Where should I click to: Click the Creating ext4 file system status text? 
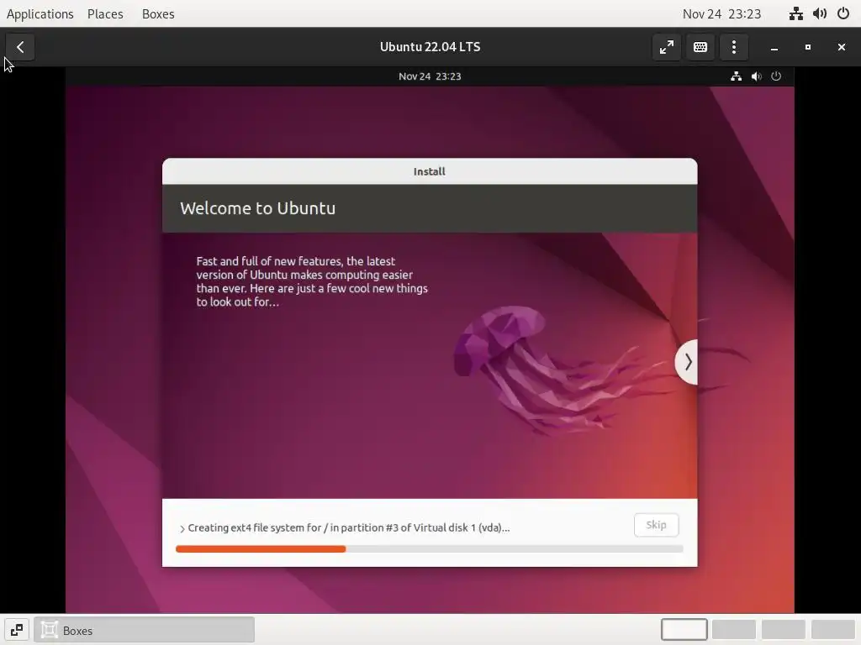pos(349,527)
